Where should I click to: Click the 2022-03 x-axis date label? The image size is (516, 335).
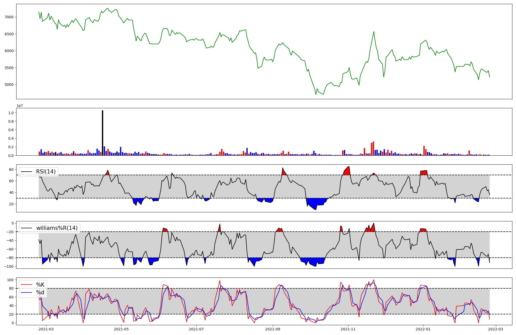496,329
